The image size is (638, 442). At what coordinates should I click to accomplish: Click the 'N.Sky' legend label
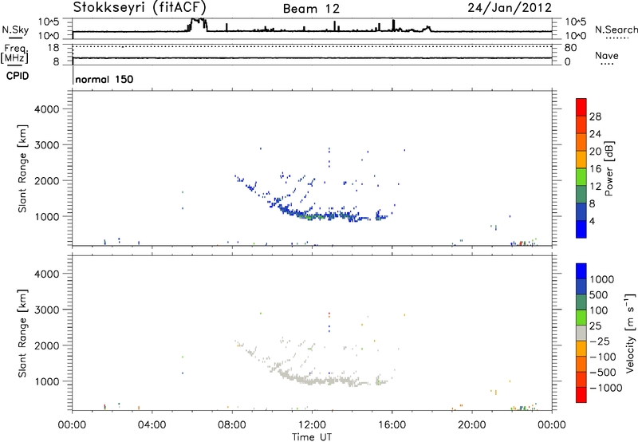coord(15,30)
